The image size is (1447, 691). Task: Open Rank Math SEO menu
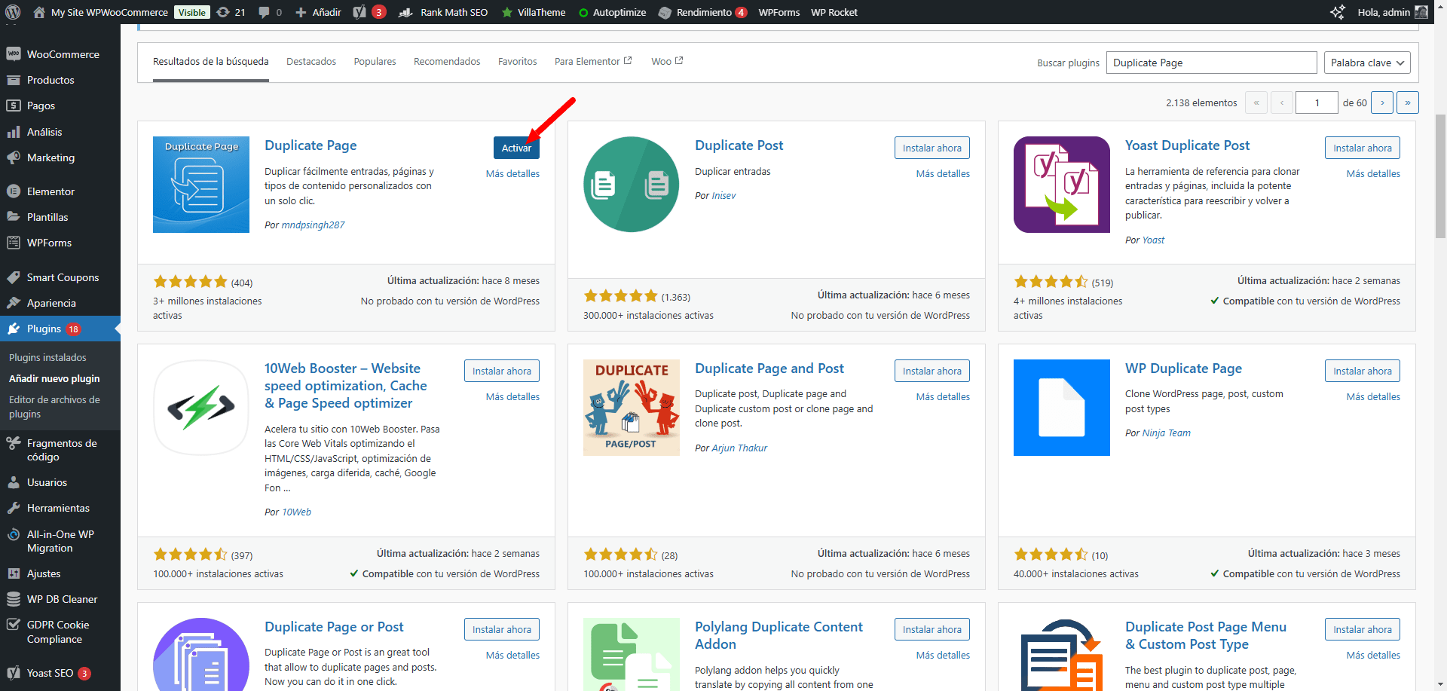click(443, 12)
